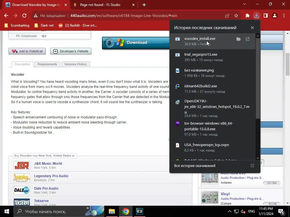Click the muted volume tray icon
The width and height of the screenshot is (290, 217).
pyautogui.click(x=243, y=211)
